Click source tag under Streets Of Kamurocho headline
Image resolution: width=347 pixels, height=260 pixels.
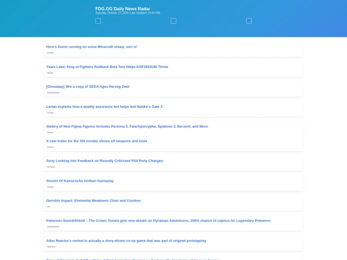pyautogui.click(x=50, y=187)
